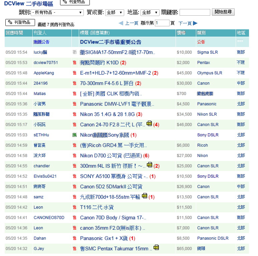Open user dcview70751 profile
The width and height of the screenshot is (258, 256).
[46, 63]
